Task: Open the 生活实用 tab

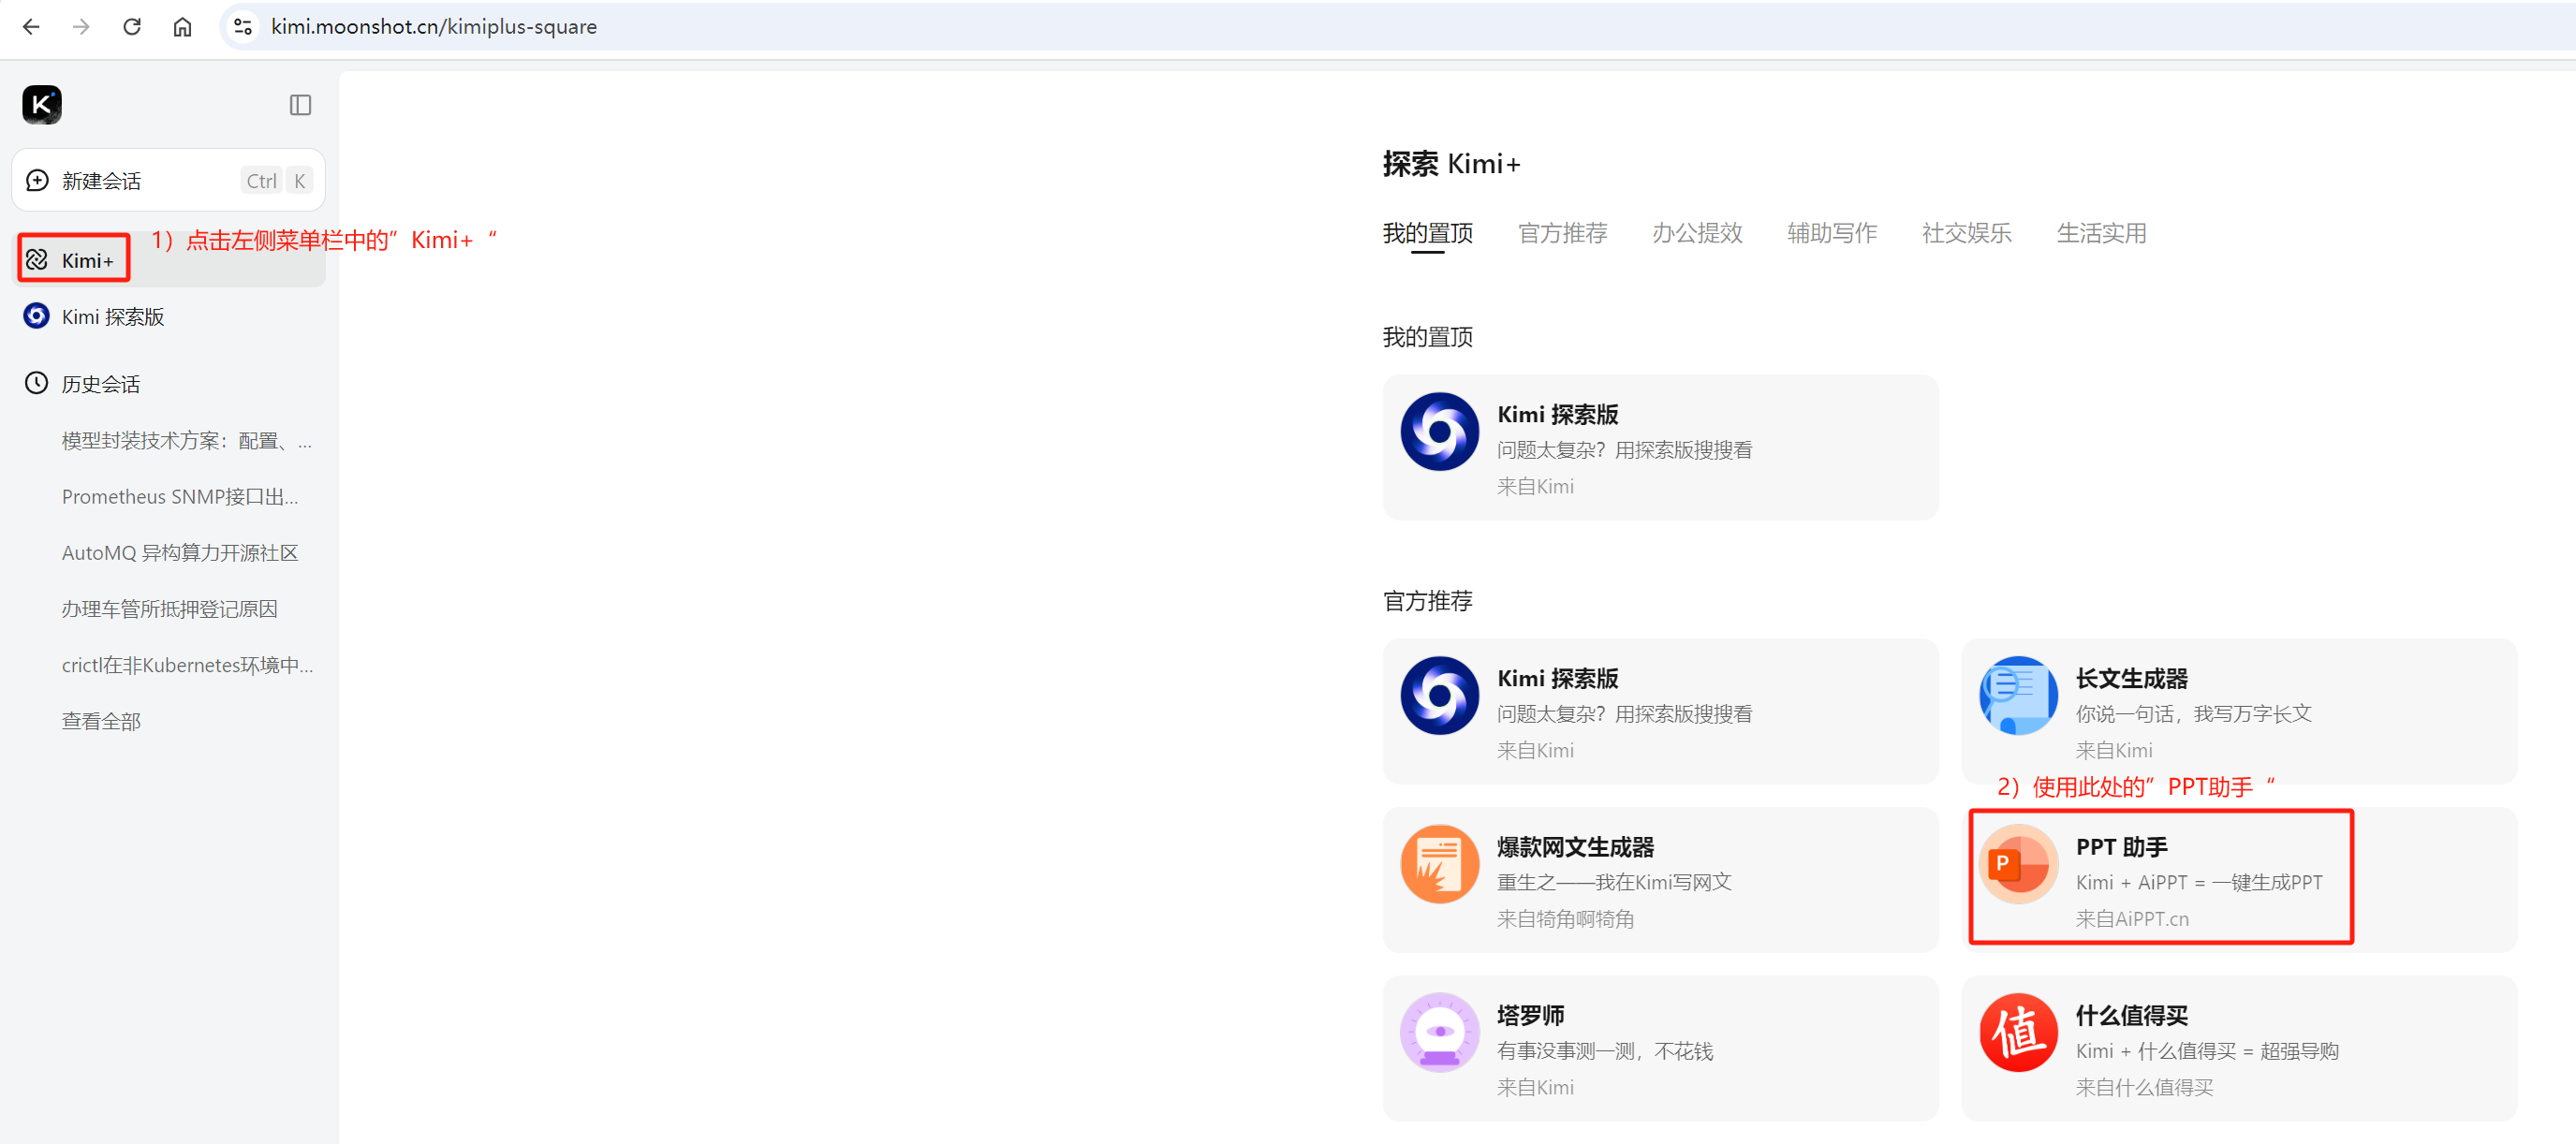Action: pos(2100,233)
